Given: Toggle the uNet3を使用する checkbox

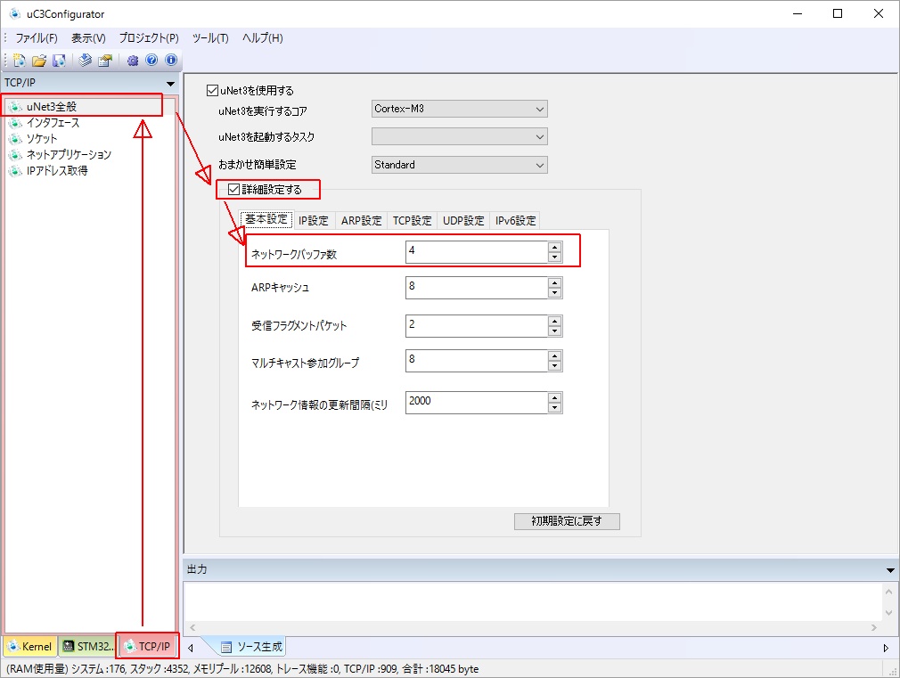Looking at the screenshot, I should pos(212,90).
